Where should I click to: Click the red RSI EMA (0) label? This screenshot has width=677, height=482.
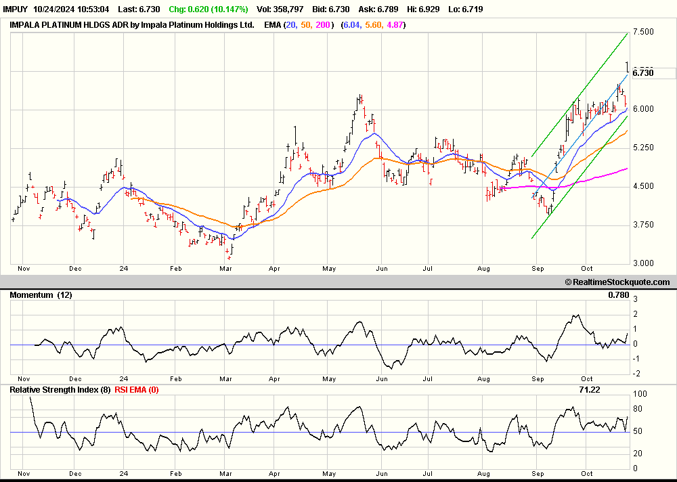click(x=137, y=389)
